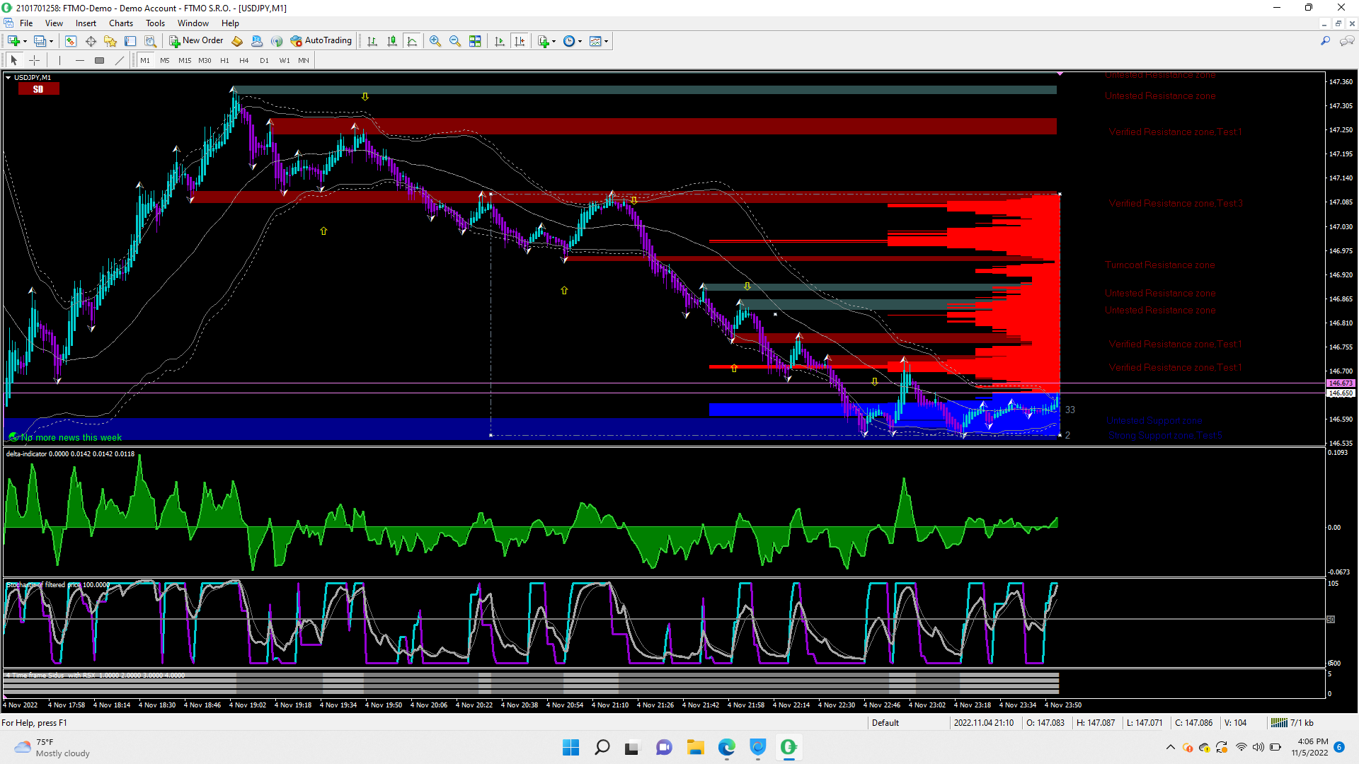
Task: Select the Draw Horizontal Line tool
Action: click(x=79, y=61)
